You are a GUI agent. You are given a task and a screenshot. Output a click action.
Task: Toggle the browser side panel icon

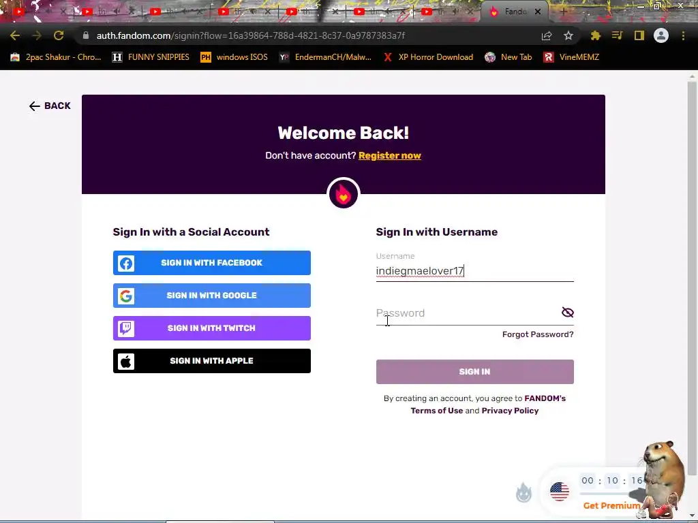pos(639,35)
